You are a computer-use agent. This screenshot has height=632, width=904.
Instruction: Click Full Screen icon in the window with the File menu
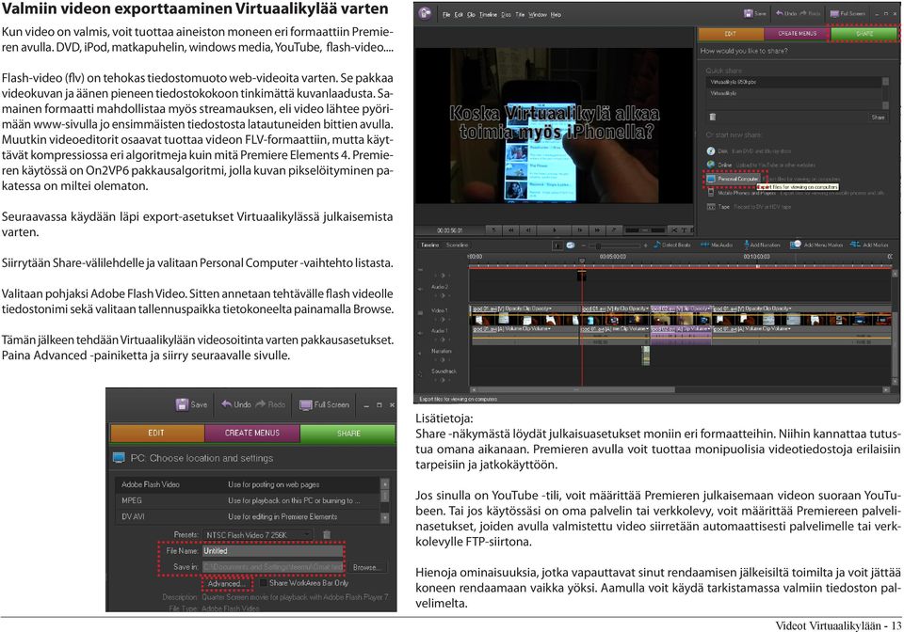coord(833,13)
